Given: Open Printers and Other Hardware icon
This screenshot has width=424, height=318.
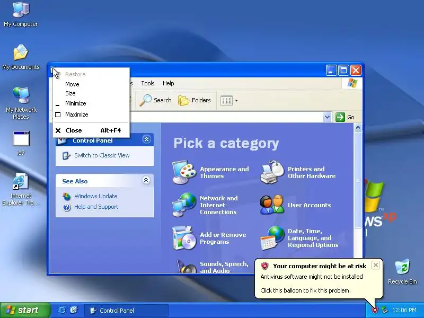Looking at the screenshot, I should coord(272,172).
